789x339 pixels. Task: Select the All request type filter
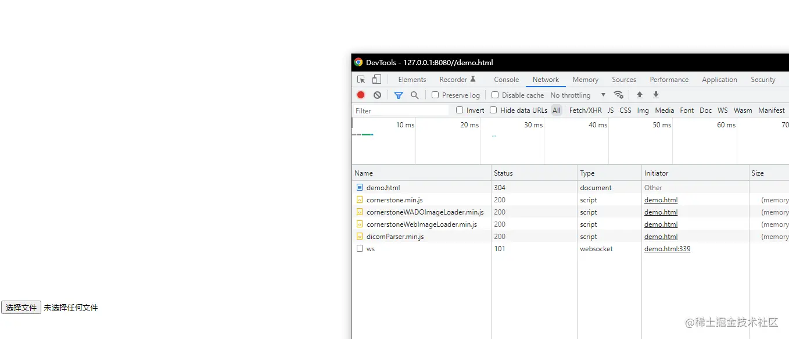[x=557, y=110]
